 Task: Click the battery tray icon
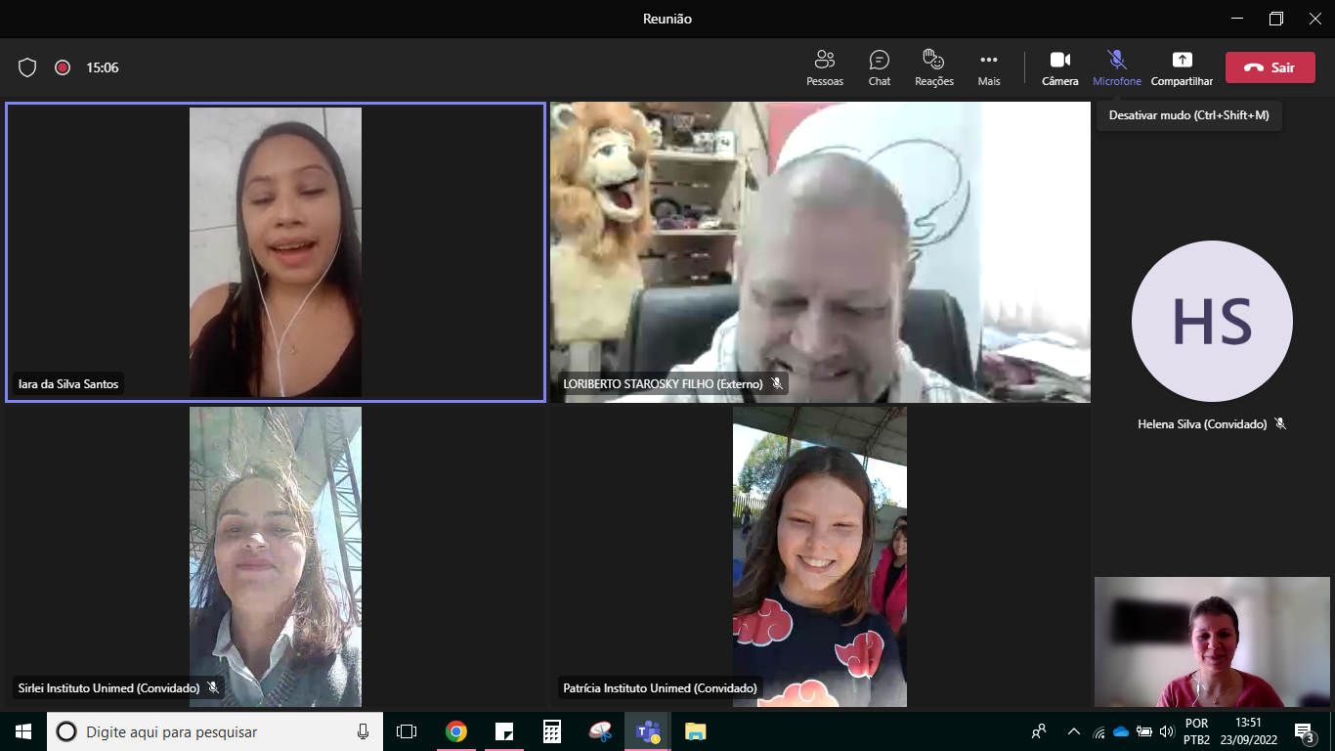click(1143, 731)
